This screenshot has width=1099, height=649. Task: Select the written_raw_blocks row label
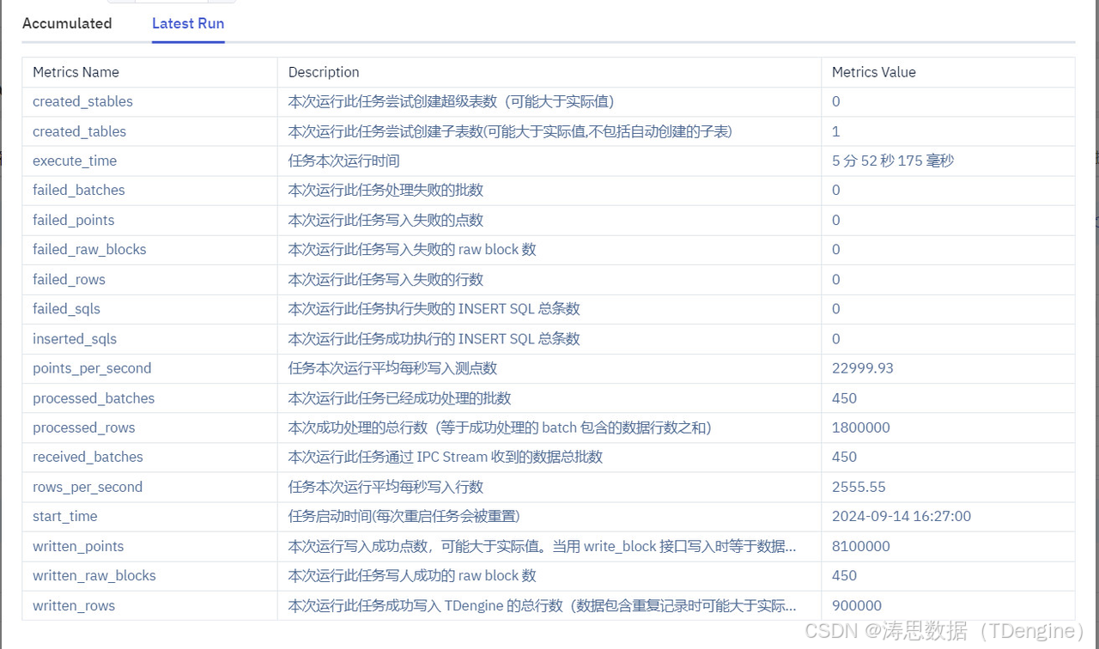coord(94,575)
